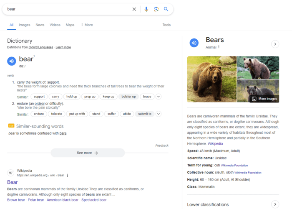Select the 'endure' synonym chip
This screenshot has width=292, height=209.
pos(39,114)
